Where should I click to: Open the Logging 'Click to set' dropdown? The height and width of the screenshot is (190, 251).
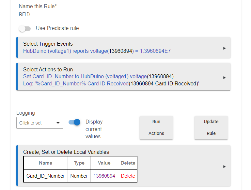40,123
